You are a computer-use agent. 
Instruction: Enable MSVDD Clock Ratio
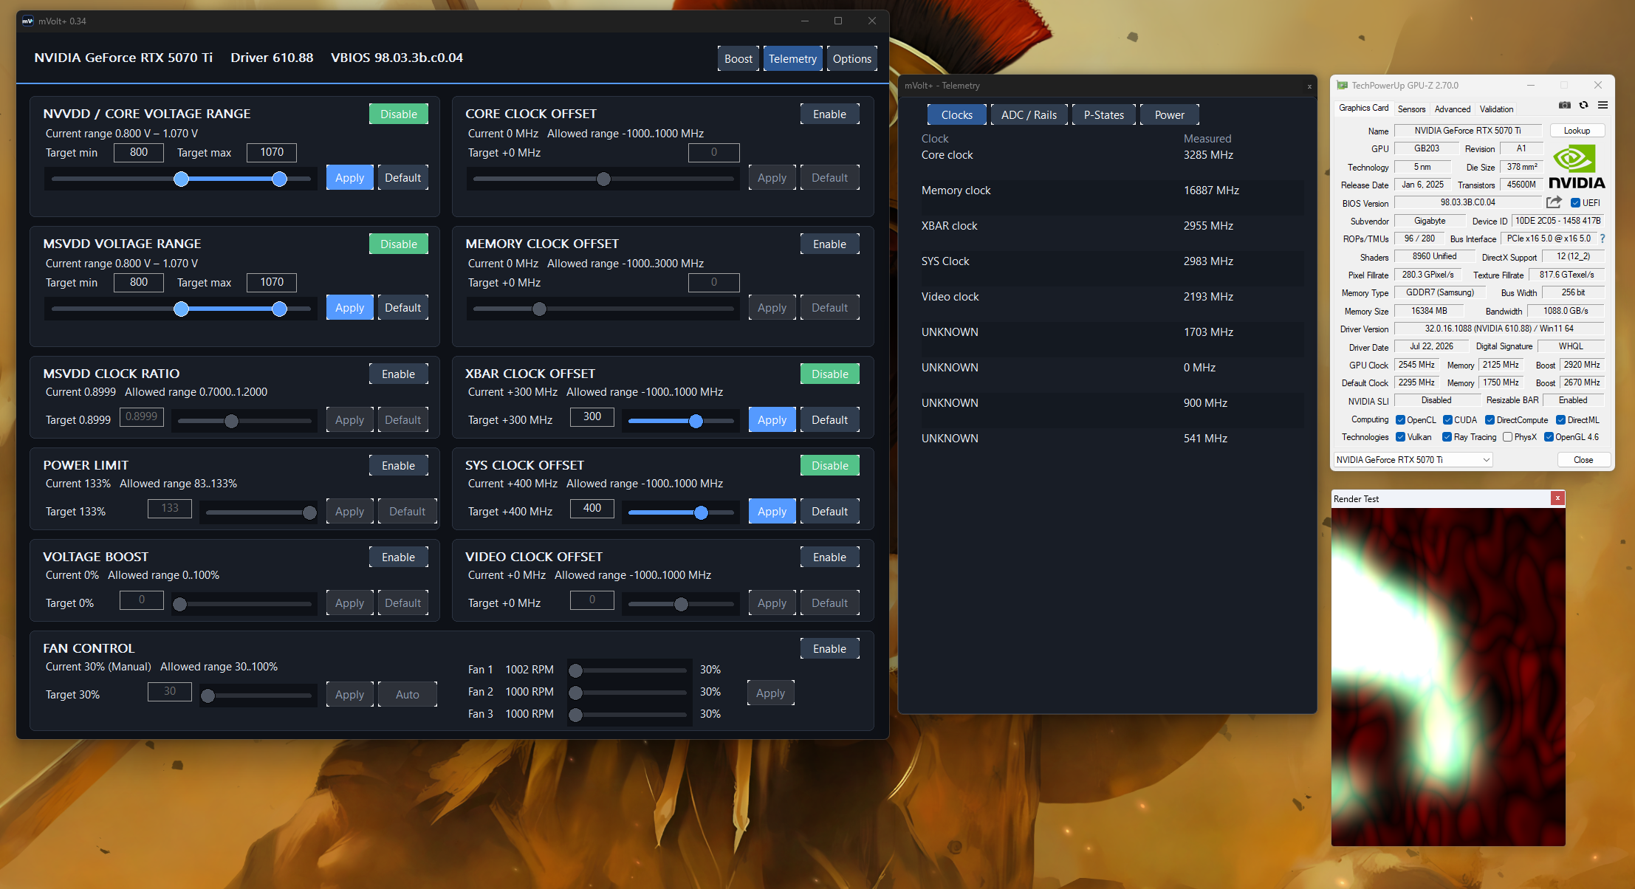(x=399, y=374)
